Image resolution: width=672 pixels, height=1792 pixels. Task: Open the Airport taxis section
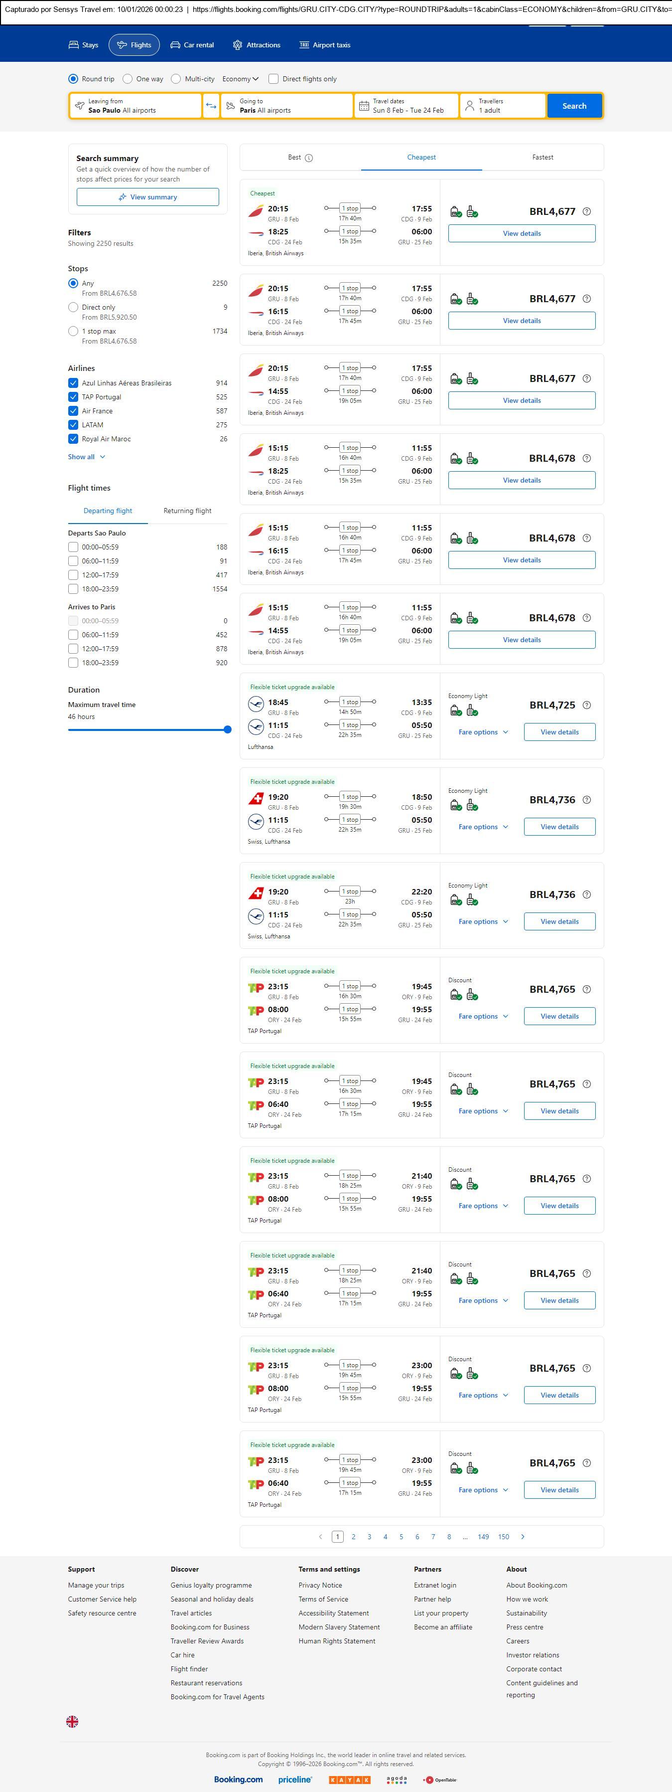[324, 45]
